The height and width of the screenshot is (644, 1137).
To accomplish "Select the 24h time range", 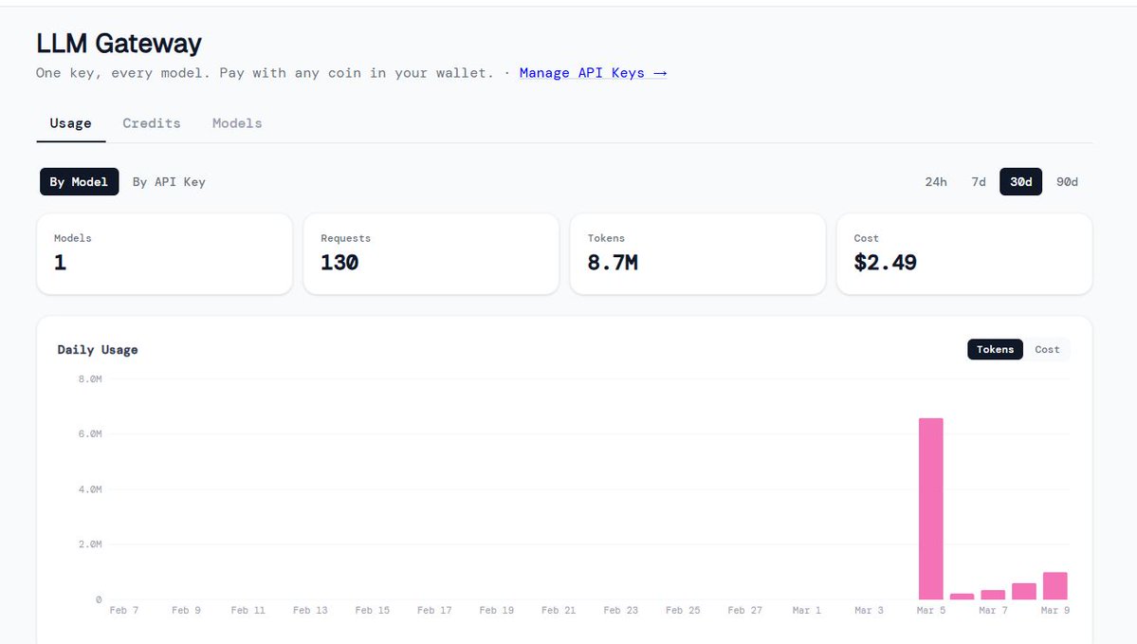I will coord(936,181).
